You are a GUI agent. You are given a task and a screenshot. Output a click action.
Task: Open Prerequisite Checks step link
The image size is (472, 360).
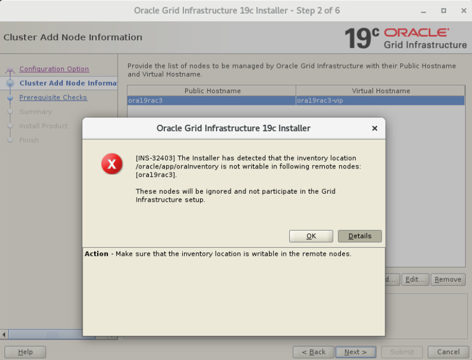click(53, 98)
